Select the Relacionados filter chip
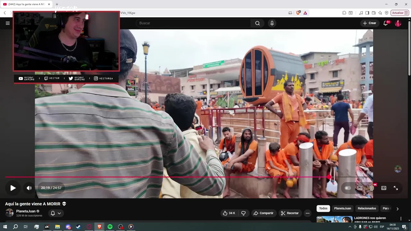The image size is (411, 231). [367, 209]
